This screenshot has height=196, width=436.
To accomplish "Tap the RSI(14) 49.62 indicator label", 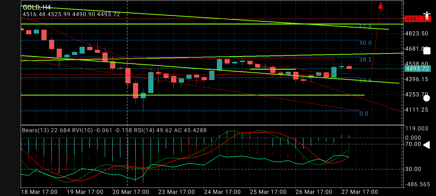I will coord(153,130).
